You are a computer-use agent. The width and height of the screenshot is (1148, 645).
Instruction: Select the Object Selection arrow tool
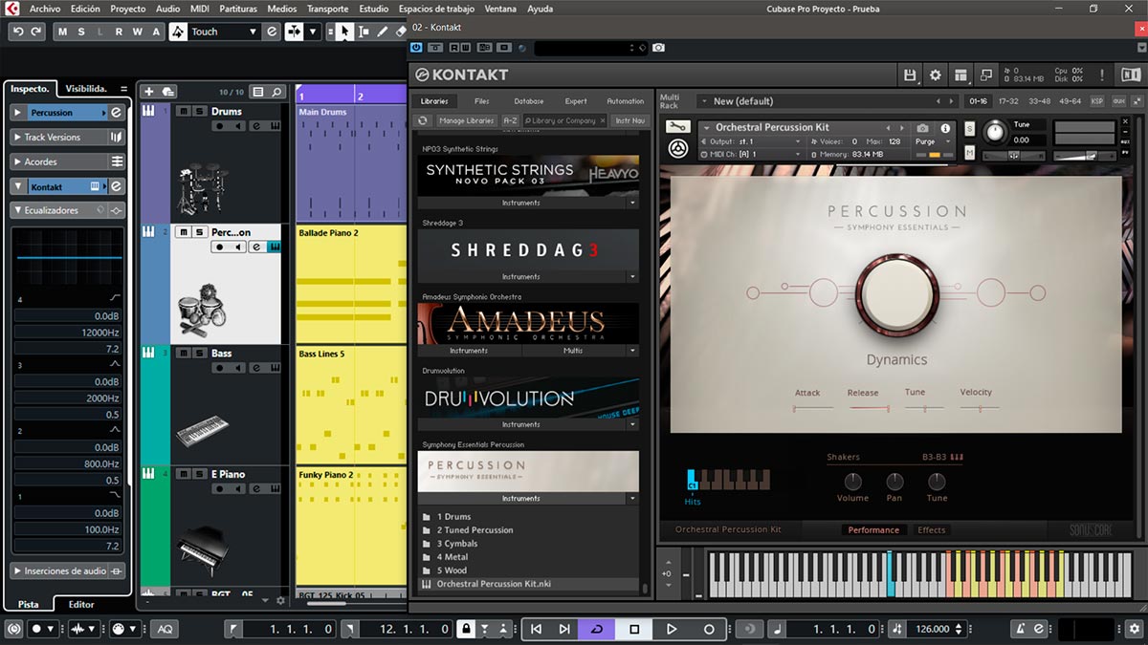[x=344, y=32]
